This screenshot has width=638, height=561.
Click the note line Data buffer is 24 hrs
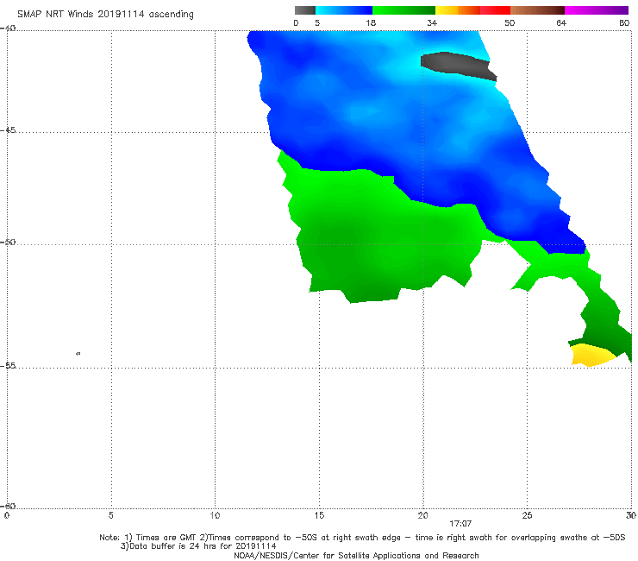[198, 546]
